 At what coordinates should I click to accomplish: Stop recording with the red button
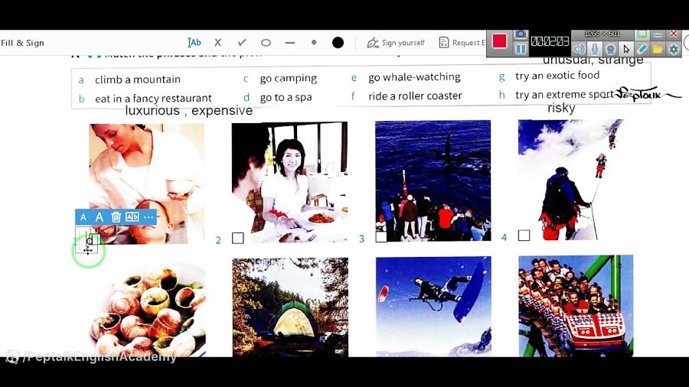(499, 42)
